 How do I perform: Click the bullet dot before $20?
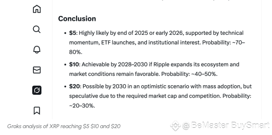pyautogui.click(x=65, y=86)
